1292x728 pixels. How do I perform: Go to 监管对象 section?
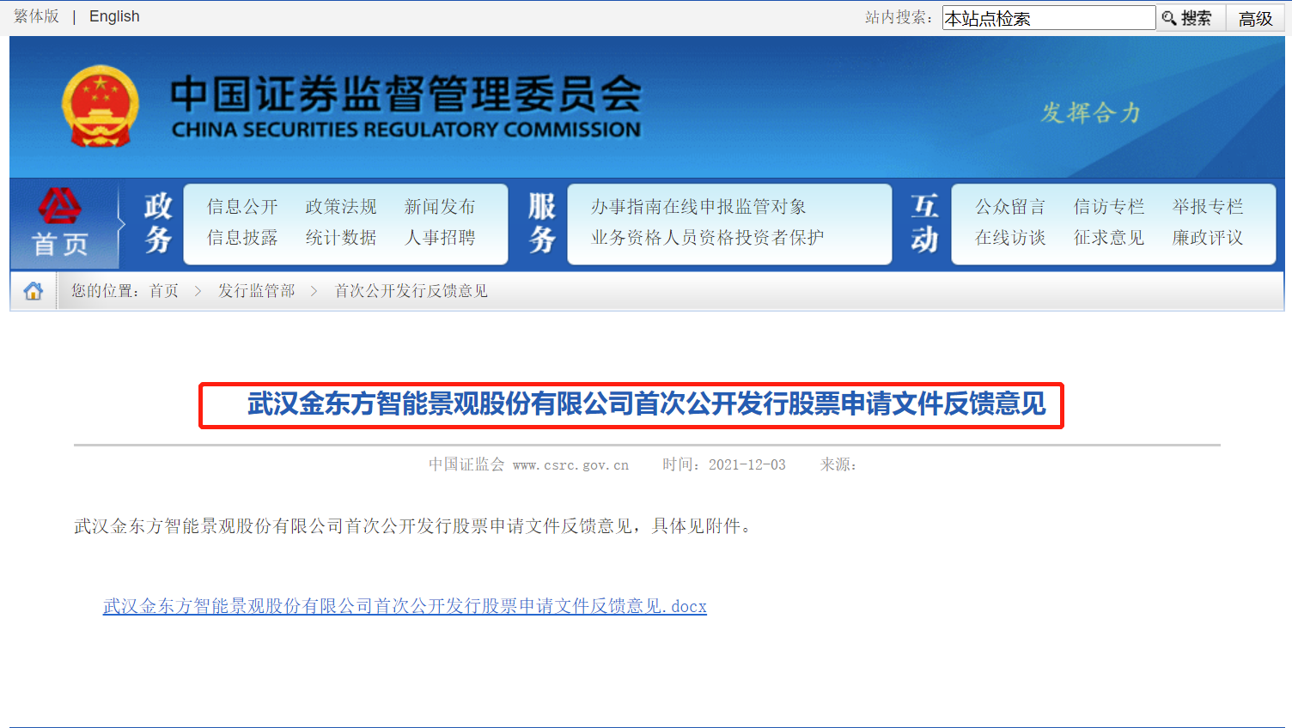pyautogui.click(x=771, y=207)
